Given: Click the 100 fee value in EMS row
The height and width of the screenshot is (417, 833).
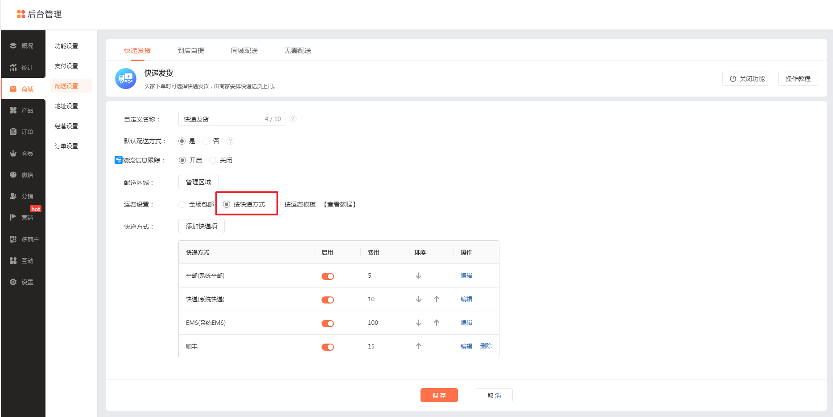Looking at the screenshot, I should (373, 323).
